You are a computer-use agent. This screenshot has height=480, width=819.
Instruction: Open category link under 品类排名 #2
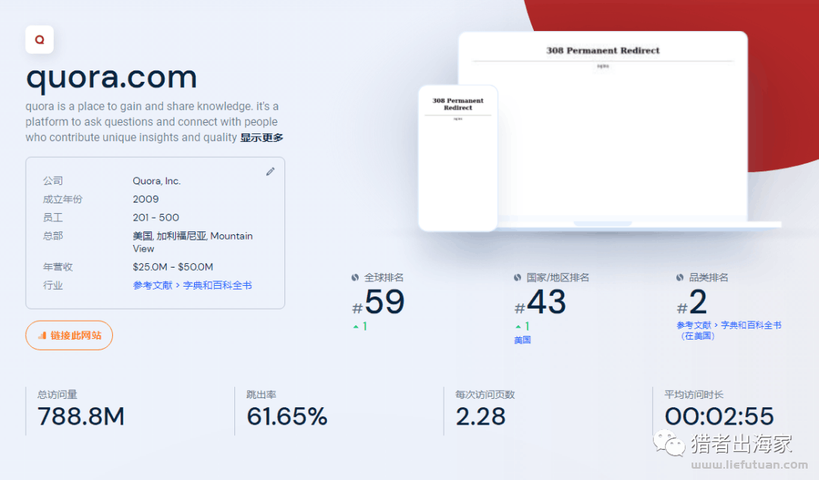click(x=729, y=330)
